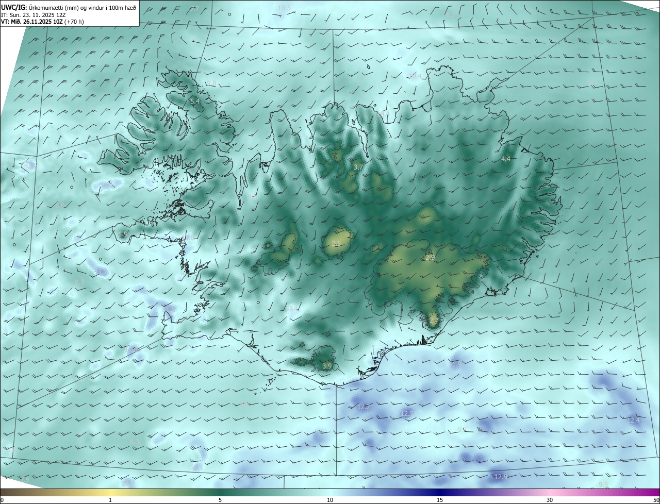Click the 2.9 value label on the map

pos(430,257)
